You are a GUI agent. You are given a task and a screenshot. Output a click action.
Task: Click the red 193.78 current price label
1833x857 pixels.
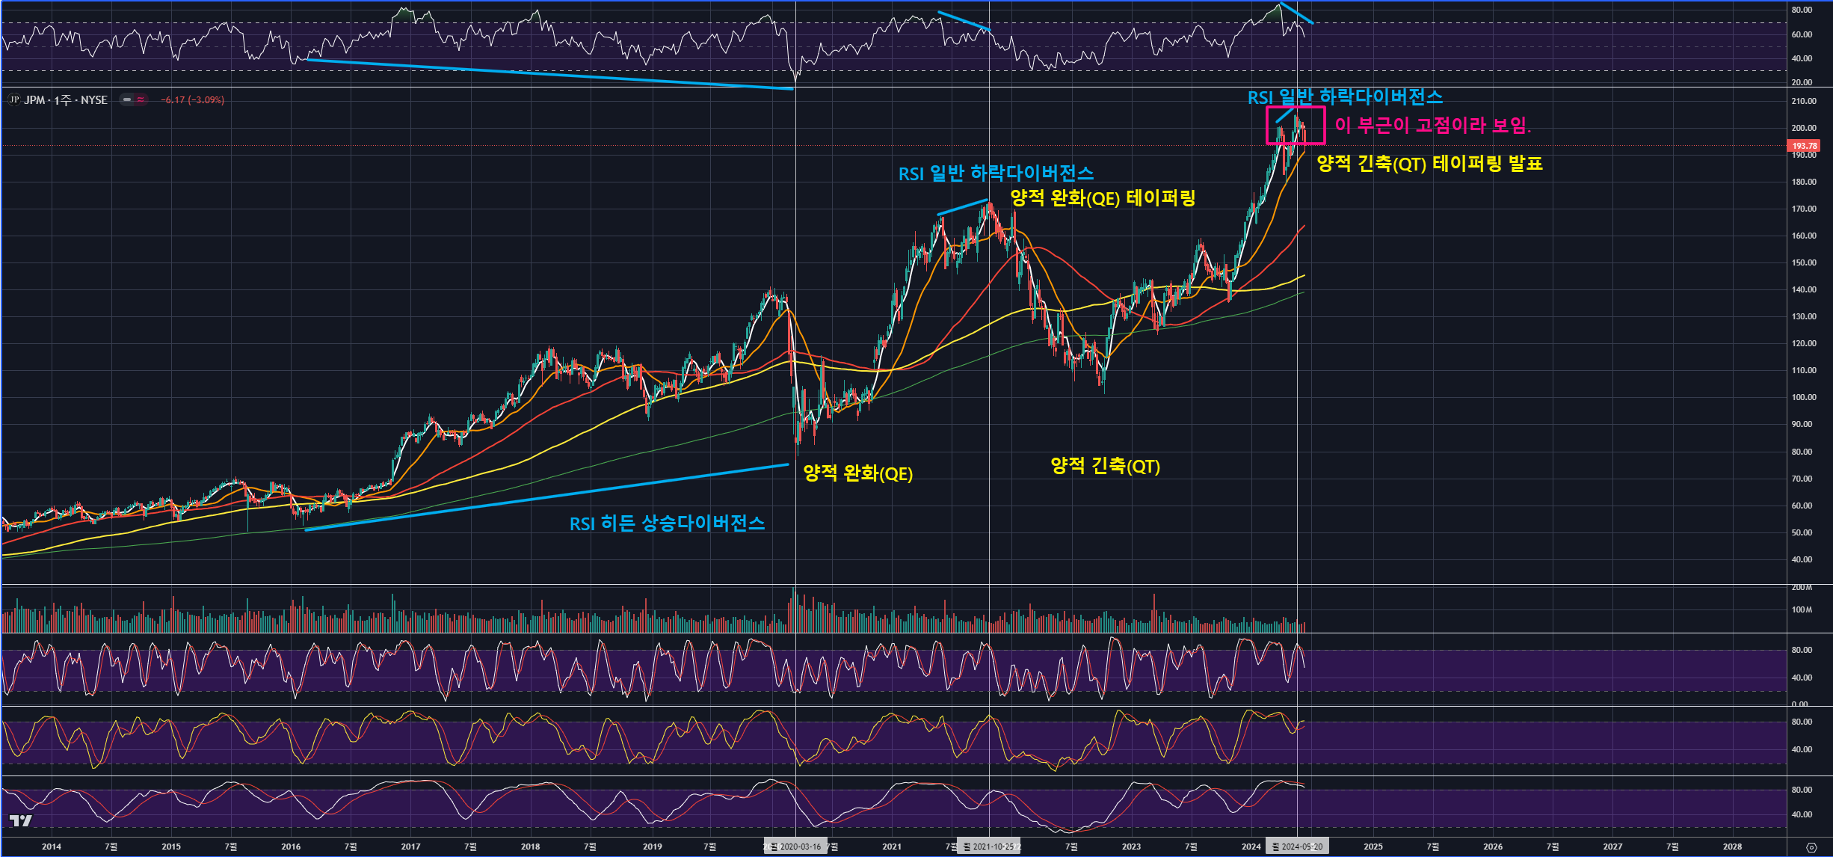point(1804,146)
